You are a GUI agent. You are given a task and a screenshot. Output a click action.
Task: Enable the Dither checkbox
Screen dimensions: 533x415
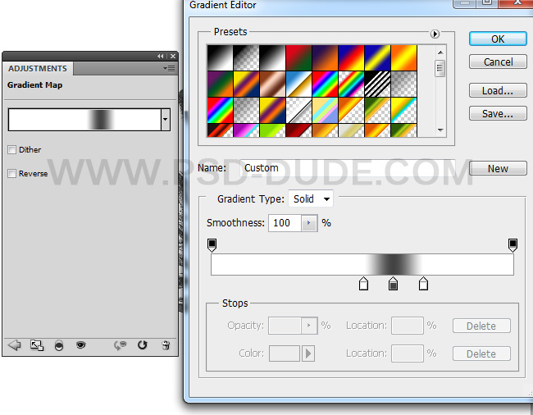[x=12, y=149]
